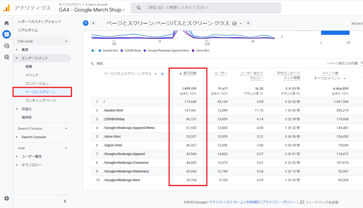Click the Google Analytics logo
The height and width of the screenshot is (208, 363).
(x=7, y=8)
